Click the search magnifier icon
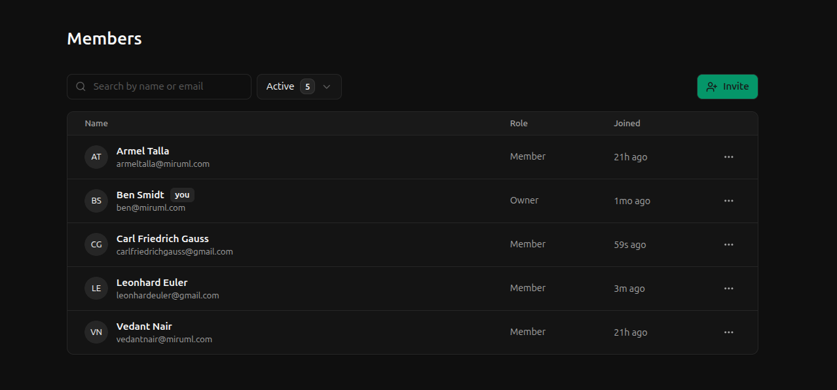 [81, 86]
